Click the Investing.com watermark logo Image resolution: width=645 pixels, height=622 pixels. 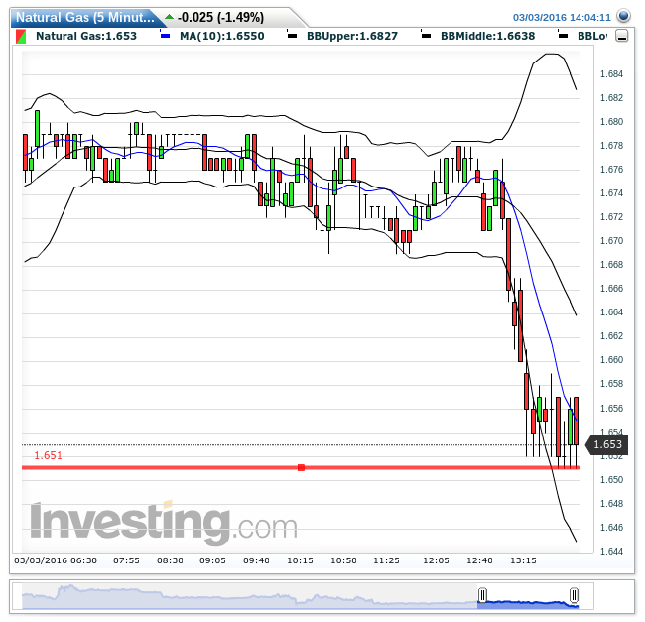pyautogui.click(x=163, y=522)
